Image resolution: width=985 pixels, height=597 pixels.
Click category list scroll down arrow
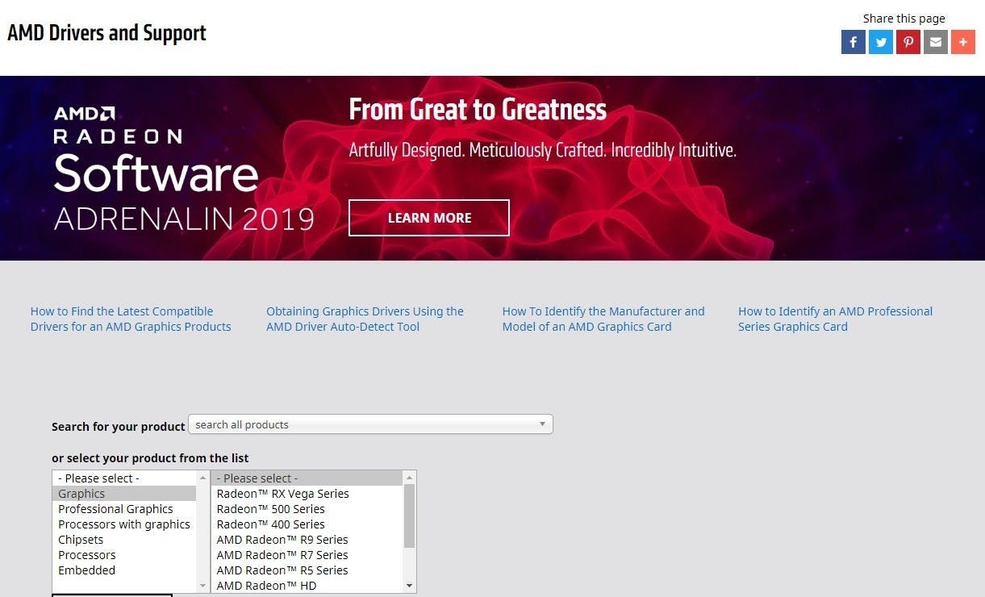tap(203, 586)
